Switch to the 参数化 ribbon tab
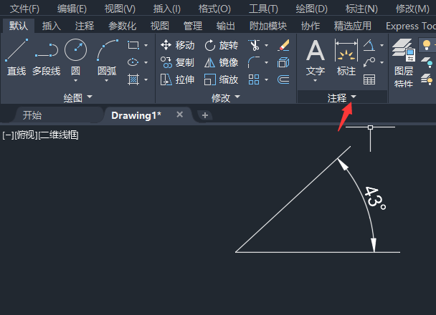The width and height of the screenshot is (436, 315). (123, 26)
